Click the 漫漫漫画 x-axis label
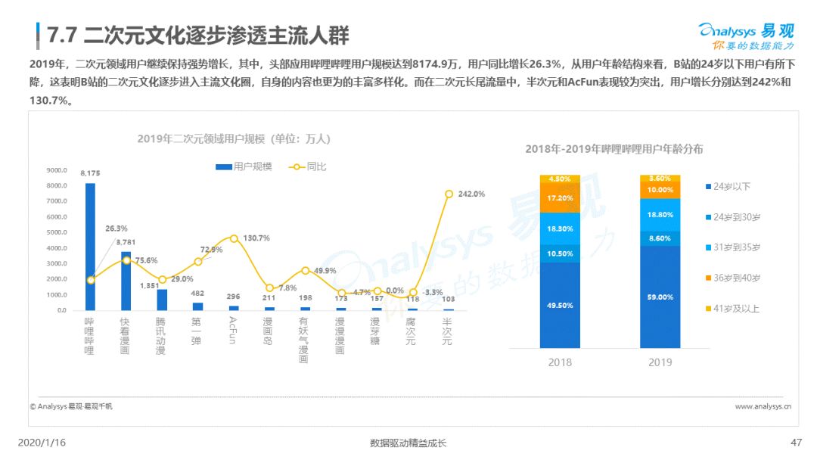817x460 pixels. (340, 336)
